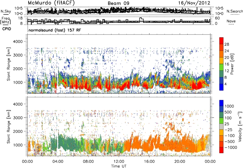Pick the Velocity swatch between -1000 and -500
The image size is (243, 168).
point(221,144)
